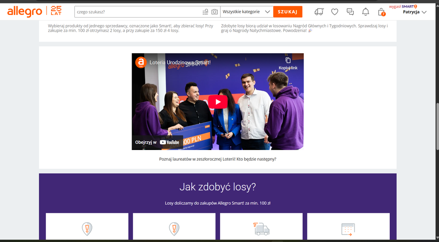
Task: Click the video title 'Loteria Urodzinowa Smart!'
Action: [x=180, y=62]
